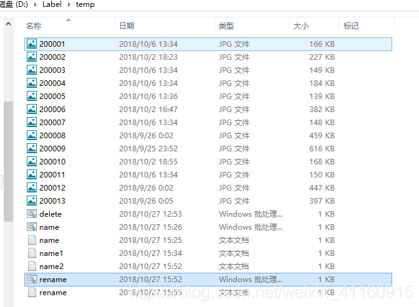Sort files by the 名称 column header
Image resolution: width=419 pixels, height=307 pixels.
34,26
